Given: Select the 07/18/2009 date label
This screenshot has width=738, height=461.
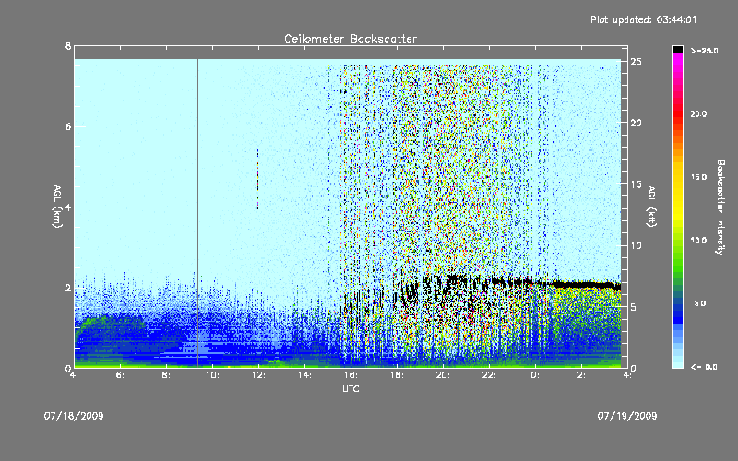Looking at the screenshot, I should [74, 416].
